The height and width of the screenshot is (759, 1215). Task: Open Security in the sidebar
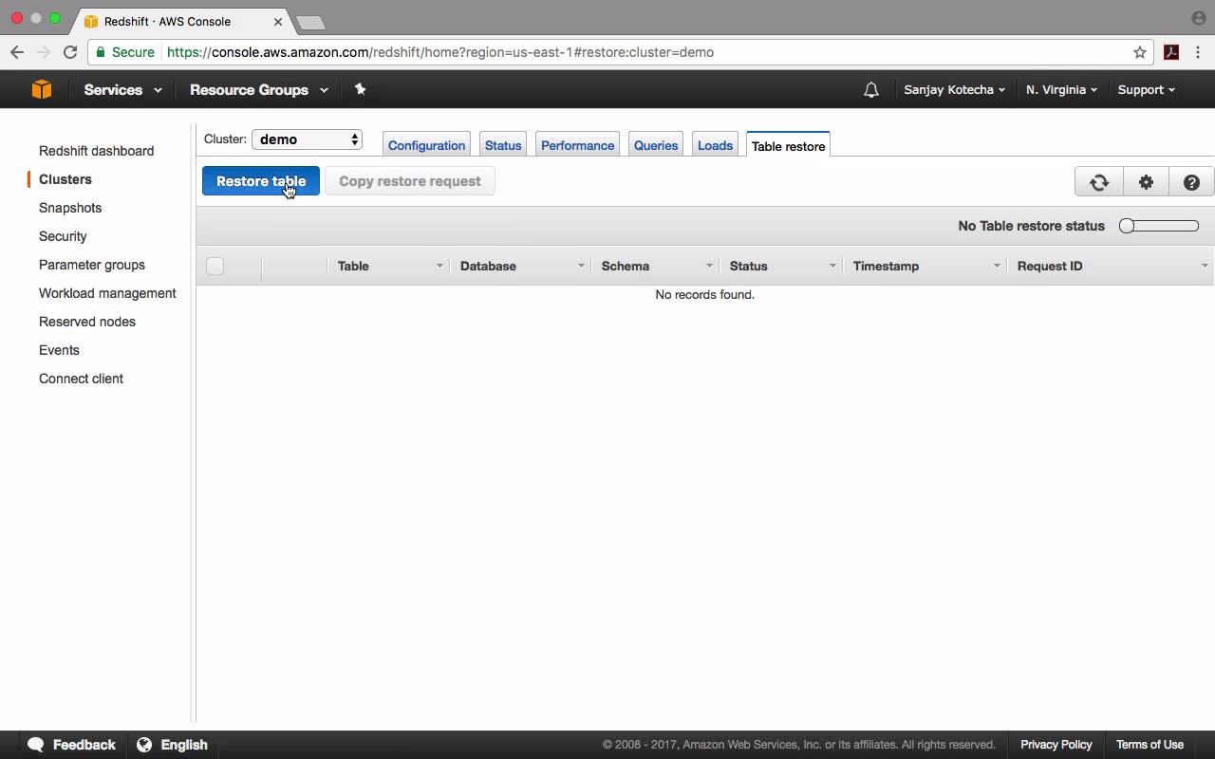coord(63,236)
